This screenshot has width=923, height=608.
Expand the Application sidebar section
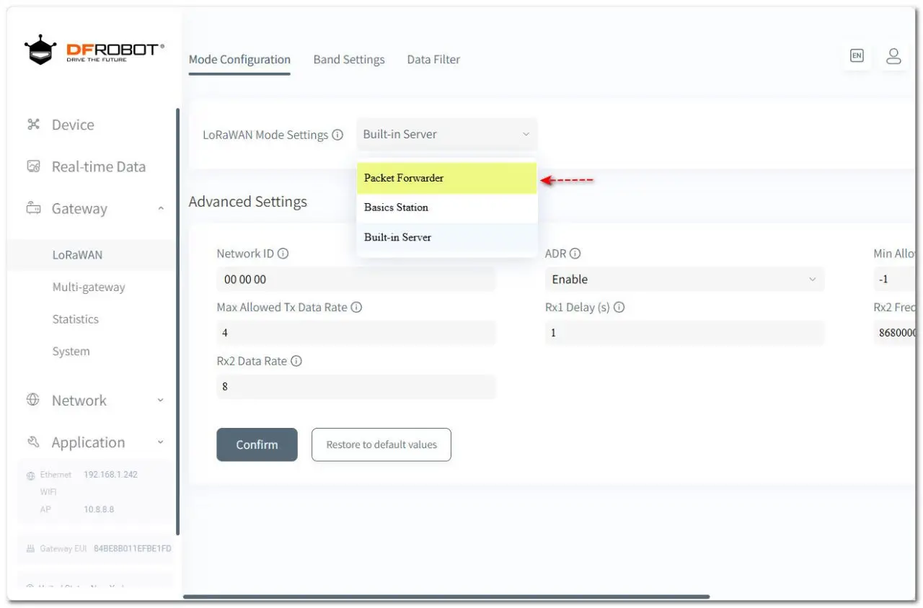[x=160, y=442]
